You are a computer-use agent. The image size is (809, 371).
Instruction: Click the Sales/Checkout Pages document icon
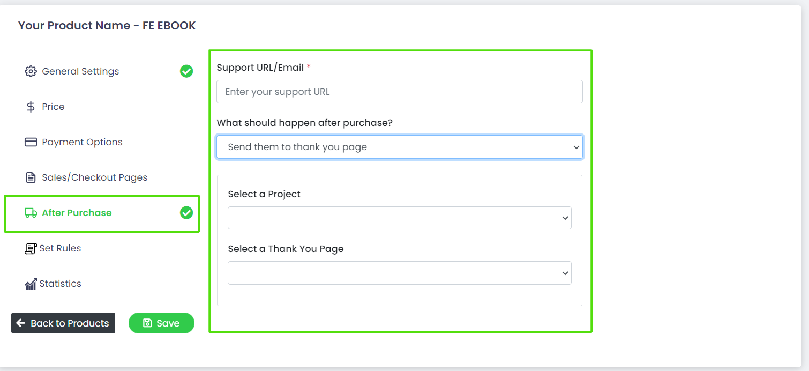pos(31,177)
